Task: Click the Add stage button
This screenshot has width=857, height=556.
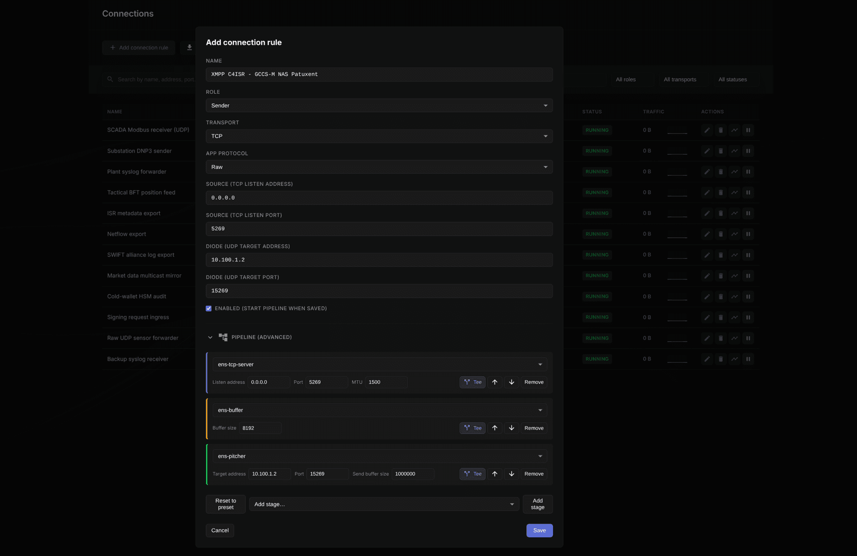Action: (x=537, y=504)
